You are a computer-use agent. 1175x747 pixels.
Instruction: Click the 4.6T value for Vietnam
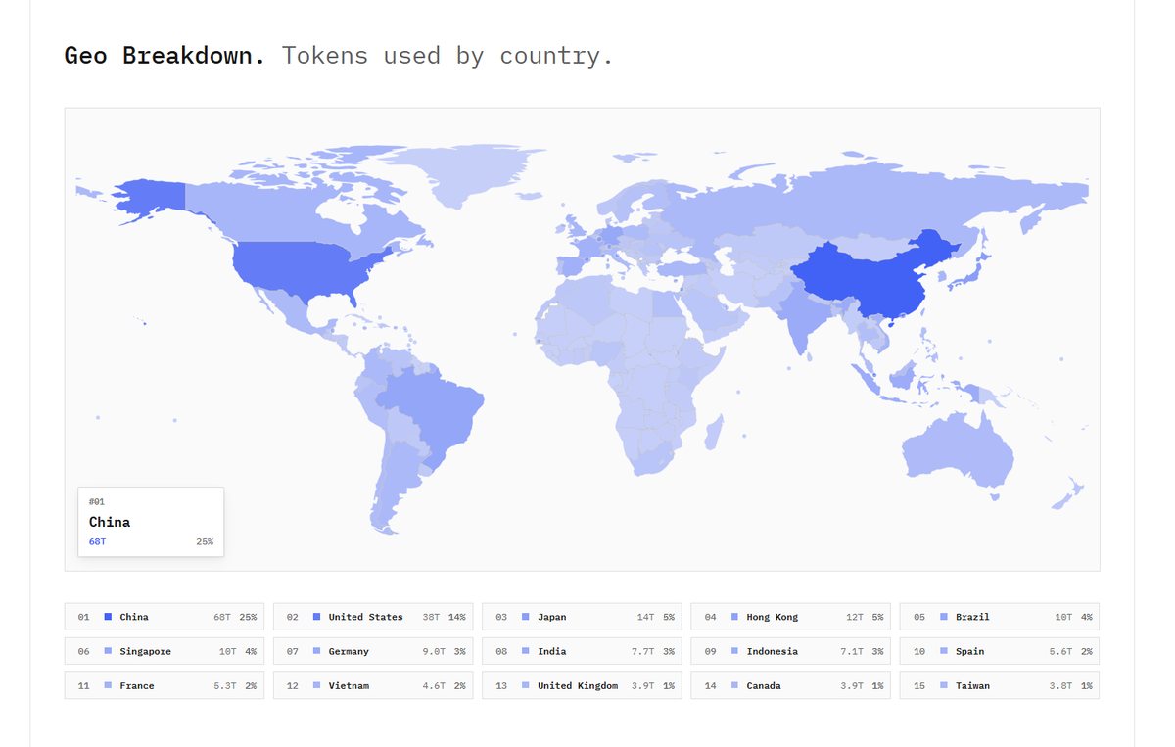[x=435, y=685]
